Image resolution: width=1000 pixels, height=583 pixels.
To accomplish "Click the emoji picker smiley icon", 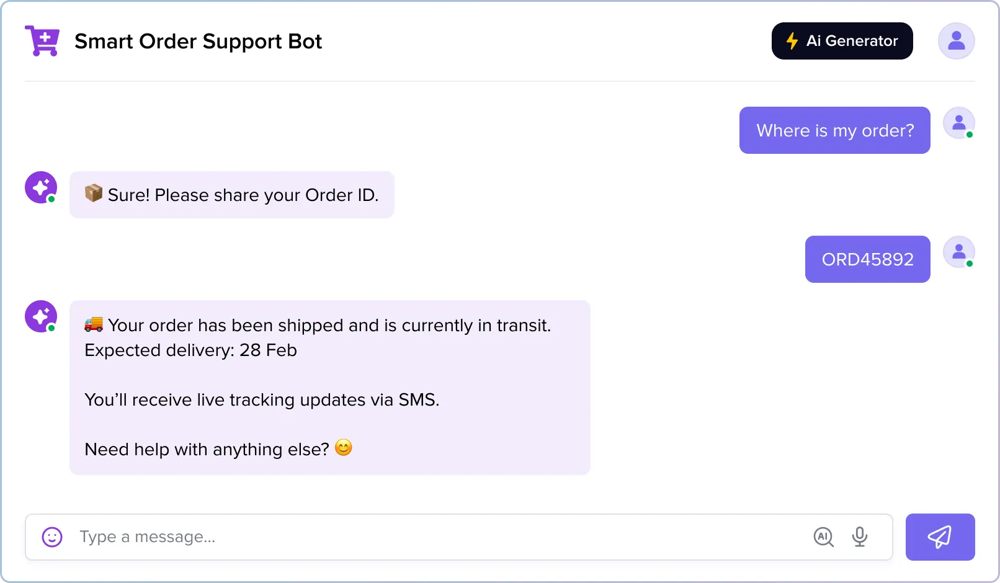I will click(52, 537).
